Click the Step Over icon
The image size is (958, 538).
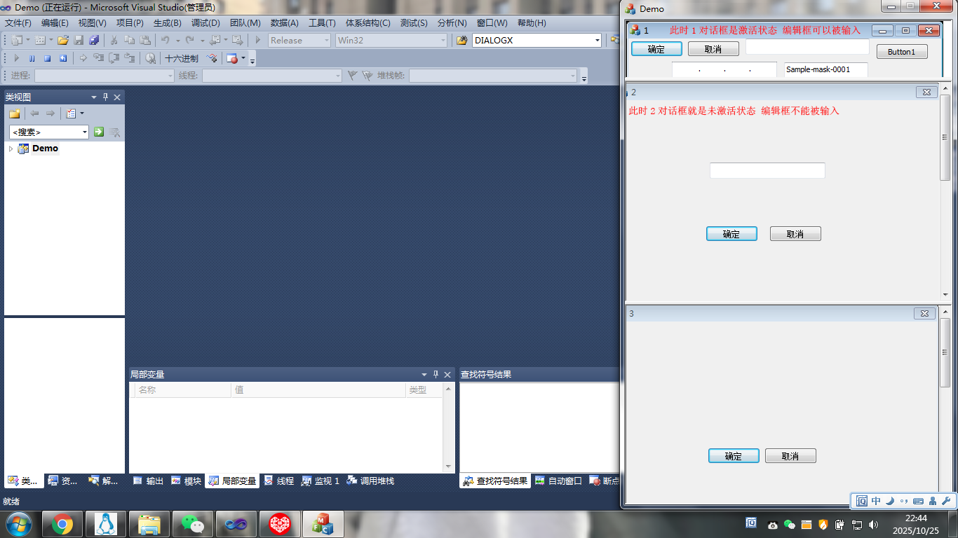coord(114,58)
